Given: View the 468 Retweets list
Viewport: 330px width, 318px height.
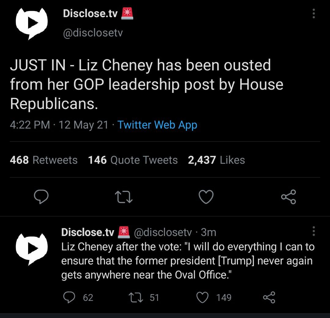Looking at the screenshot, I should 44,160.
